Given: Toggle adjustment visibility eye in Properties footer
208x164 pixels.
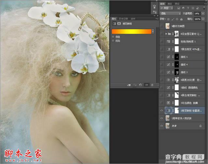Looking at the screenshot, I should click(x=147, y=85).
